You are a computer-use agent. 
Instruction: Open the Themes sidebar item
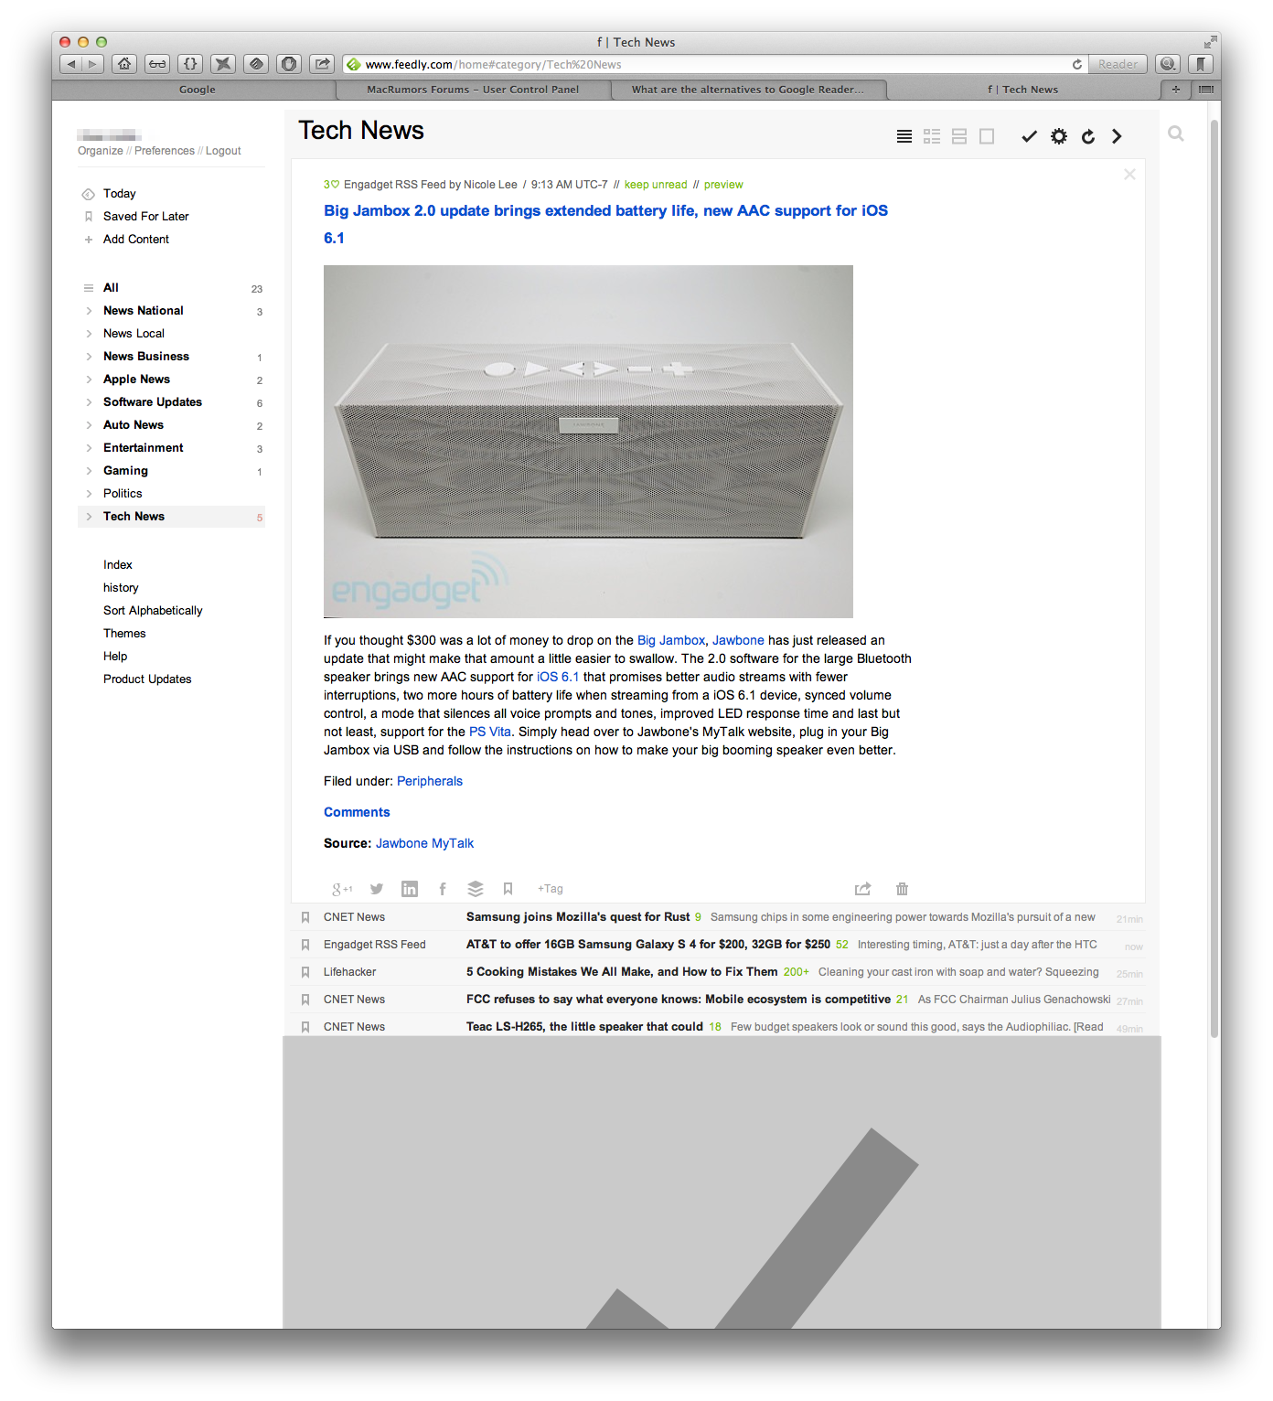(124, 634)
